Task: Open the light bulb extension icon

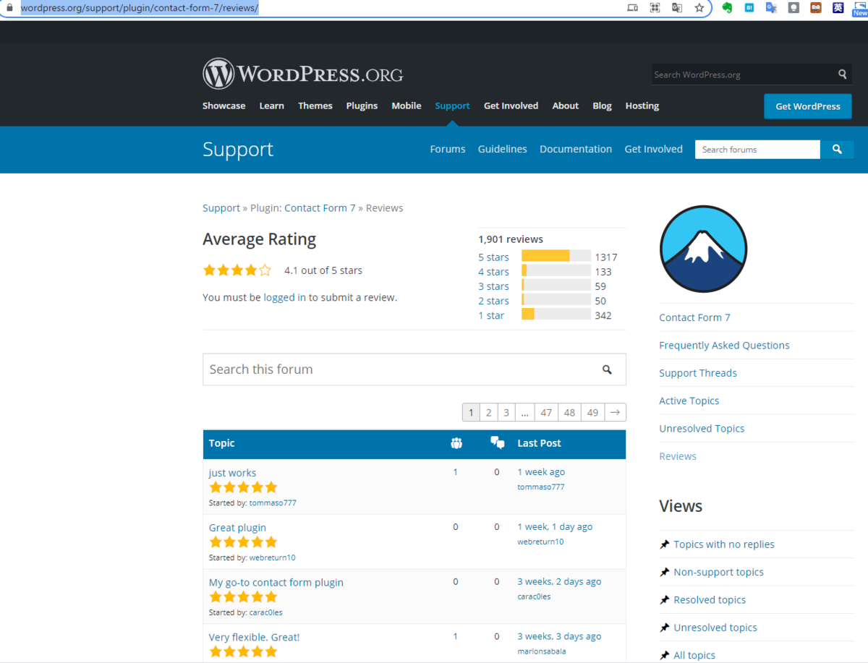Action: pyautogui.click(x=793, y=8)
